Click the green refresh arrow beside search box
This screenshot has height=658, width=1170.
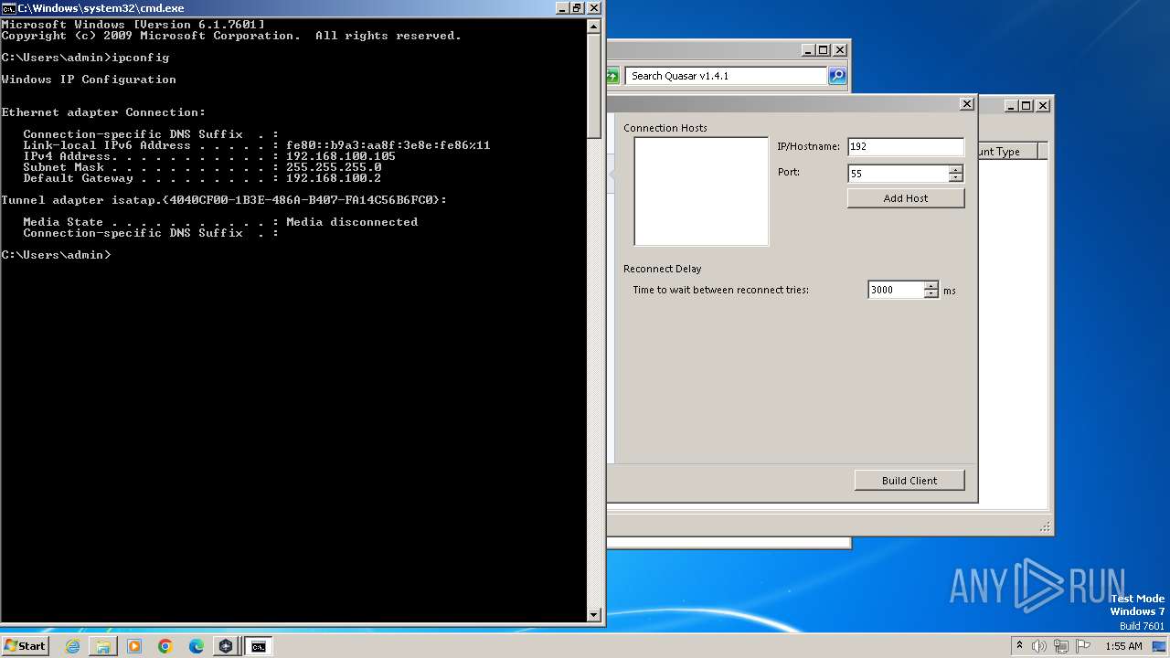pos(613,76)
